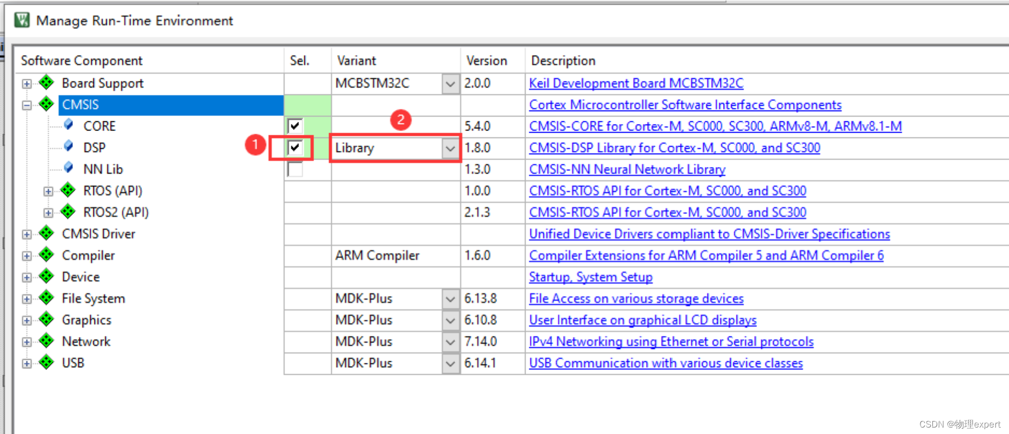Open USB MDK-Plus variant dropdown
This screenshot has height=434, width=1009.
(450, 364)
